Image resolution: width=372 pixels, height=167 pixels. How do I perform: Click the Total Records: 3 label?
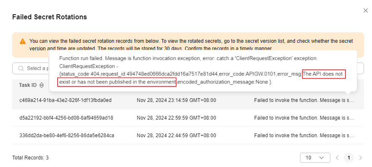pos(30,158)
